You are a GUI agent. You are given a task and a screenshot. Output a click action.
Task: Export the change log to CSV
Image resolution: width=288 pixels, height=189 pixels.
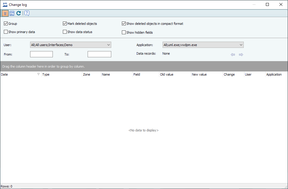[x=12, y=13]
